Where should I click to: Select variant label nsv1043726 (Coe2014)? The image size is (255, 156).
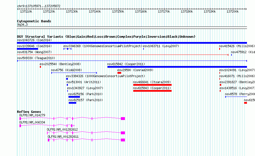click(x=34, y=40)
